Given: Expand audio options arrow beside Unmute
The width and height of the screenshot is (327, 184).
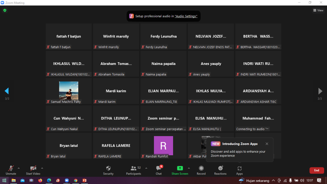Looking at the screenshot, I should click(x=19, y=168).
